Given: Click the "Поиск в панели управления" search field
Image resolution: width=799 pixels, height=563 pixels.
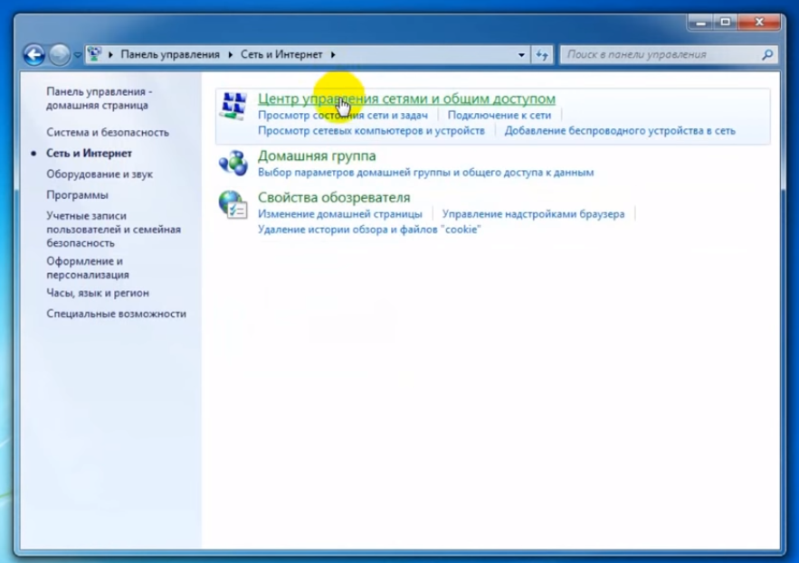Looking at the screenshot, I should coord(661,54).
